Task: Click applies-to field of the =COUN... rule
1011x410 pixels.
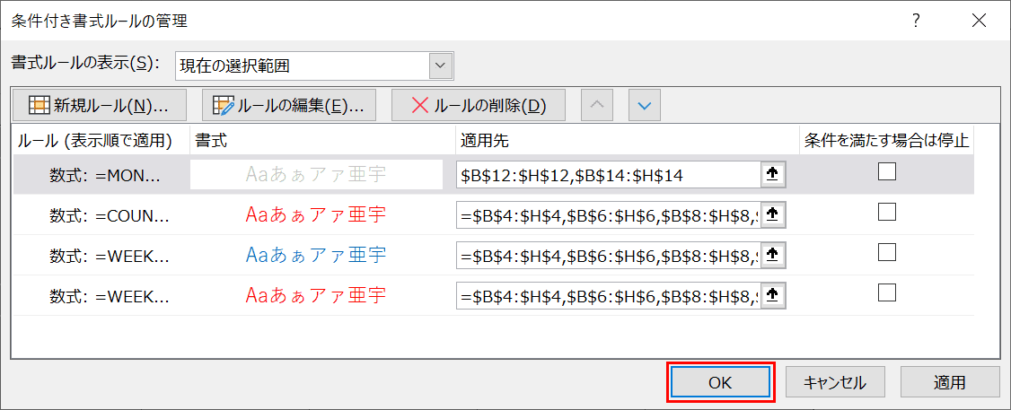Action: click(609, 214)
